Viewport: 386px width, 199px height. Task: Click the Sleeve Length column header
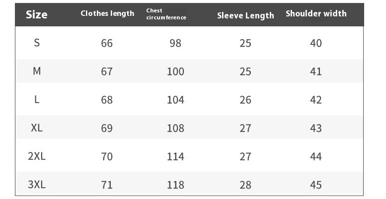coord(245,15)
